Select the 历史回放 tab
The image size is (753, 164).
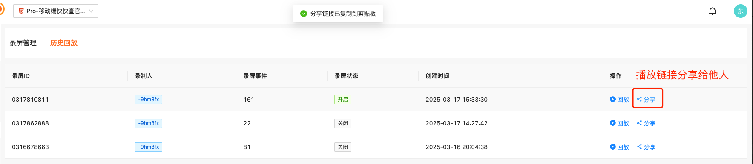64,43
